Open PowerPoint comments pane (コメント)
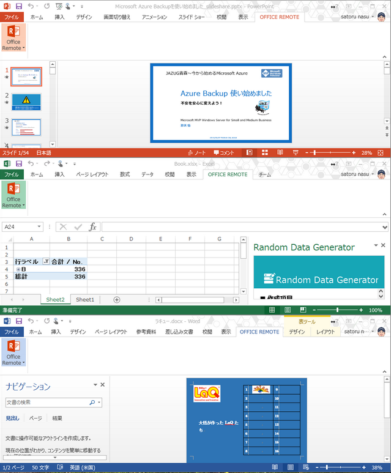Viewport: 391px width, 473px height. 224,152
